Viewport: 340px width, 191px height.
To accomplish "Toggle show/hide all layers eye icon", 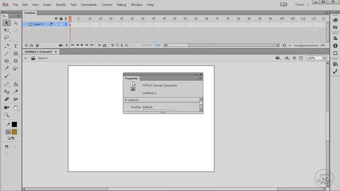I will pos(56,19).
